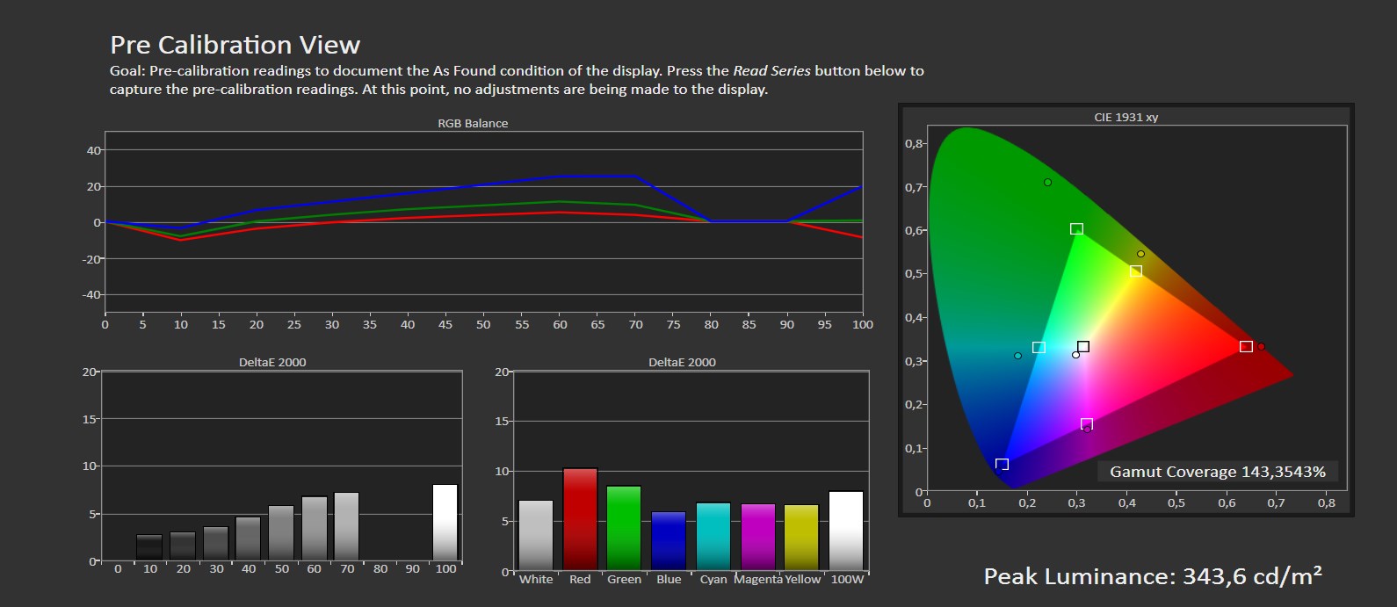This screenshot has height=607, width=1397.
Task: Click the blue primary target square in CIE chart
Action: pyautogui.click(x=1002, y=464)
